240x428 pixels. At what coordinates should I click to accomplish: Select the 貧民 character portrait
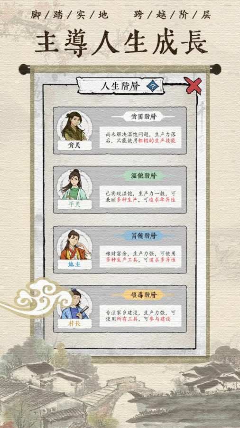click(74, 126)
